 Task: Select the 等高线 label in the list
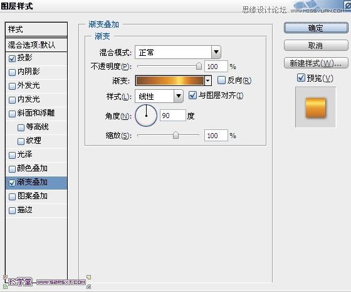coord(38,127)
